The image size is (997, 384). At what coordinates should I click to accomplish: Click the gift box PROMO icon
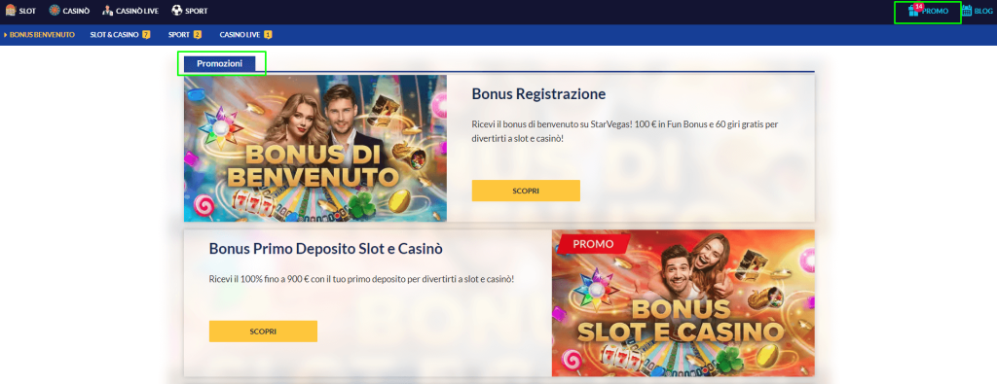pos(914,10)
